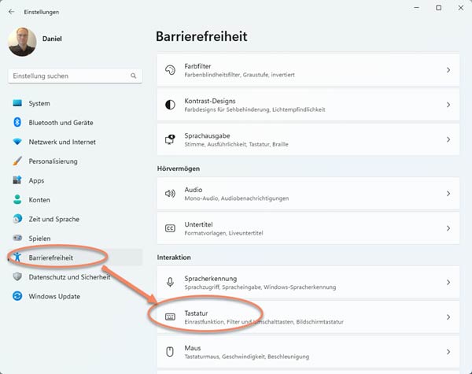Image resolution: width=472 pixels, height=374 pixels.
Task: Focus the Einstellung suchen search field
Action: [75, 76]
